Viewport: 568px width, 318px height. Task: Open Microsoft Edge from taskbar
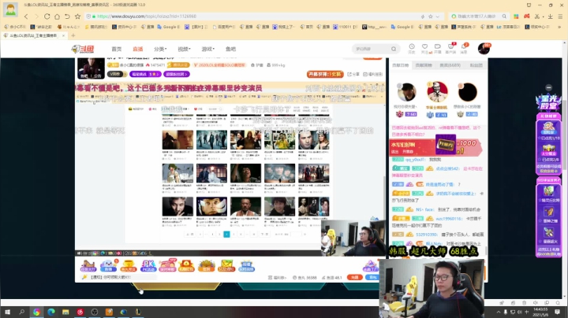pyautogui.click(x=51, y=312)
